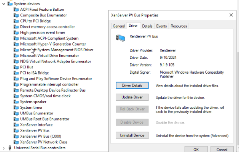This screenshot has width=239, height=152.
Task: Click the XenServer PV Bus (C000) icon
Action: click(16, 136)
